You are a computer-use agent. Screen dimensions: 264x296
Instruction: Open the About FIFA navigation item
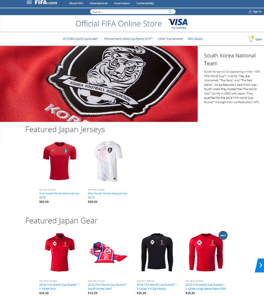coord(76,3)
